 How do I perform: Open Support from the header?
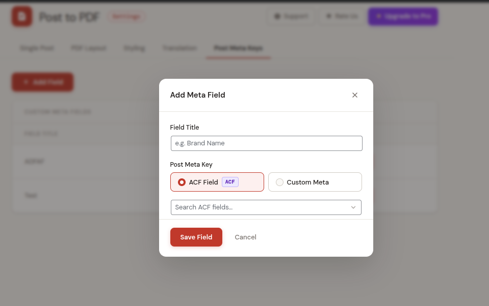(291, 16)
